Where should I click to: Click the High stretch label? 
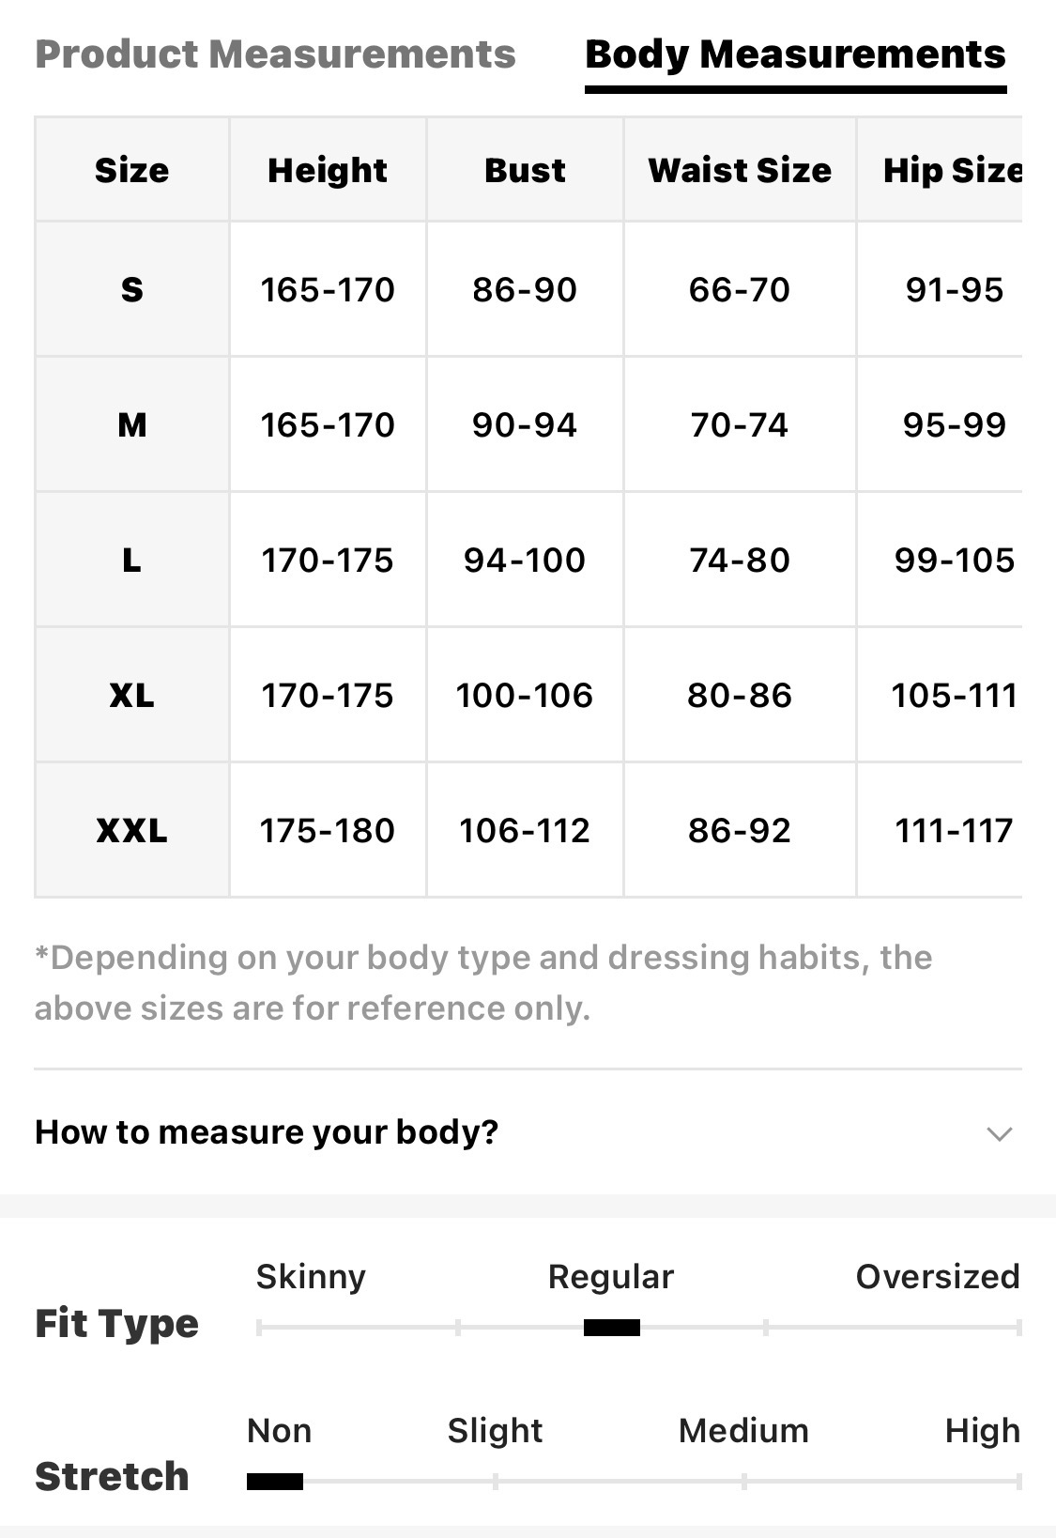(x=982, y=1430)
